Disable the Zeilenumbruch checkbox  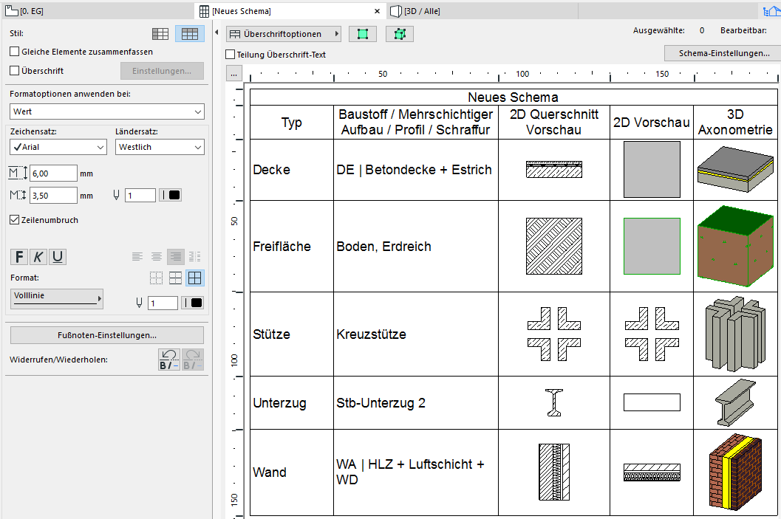click(x=13, y=220)
